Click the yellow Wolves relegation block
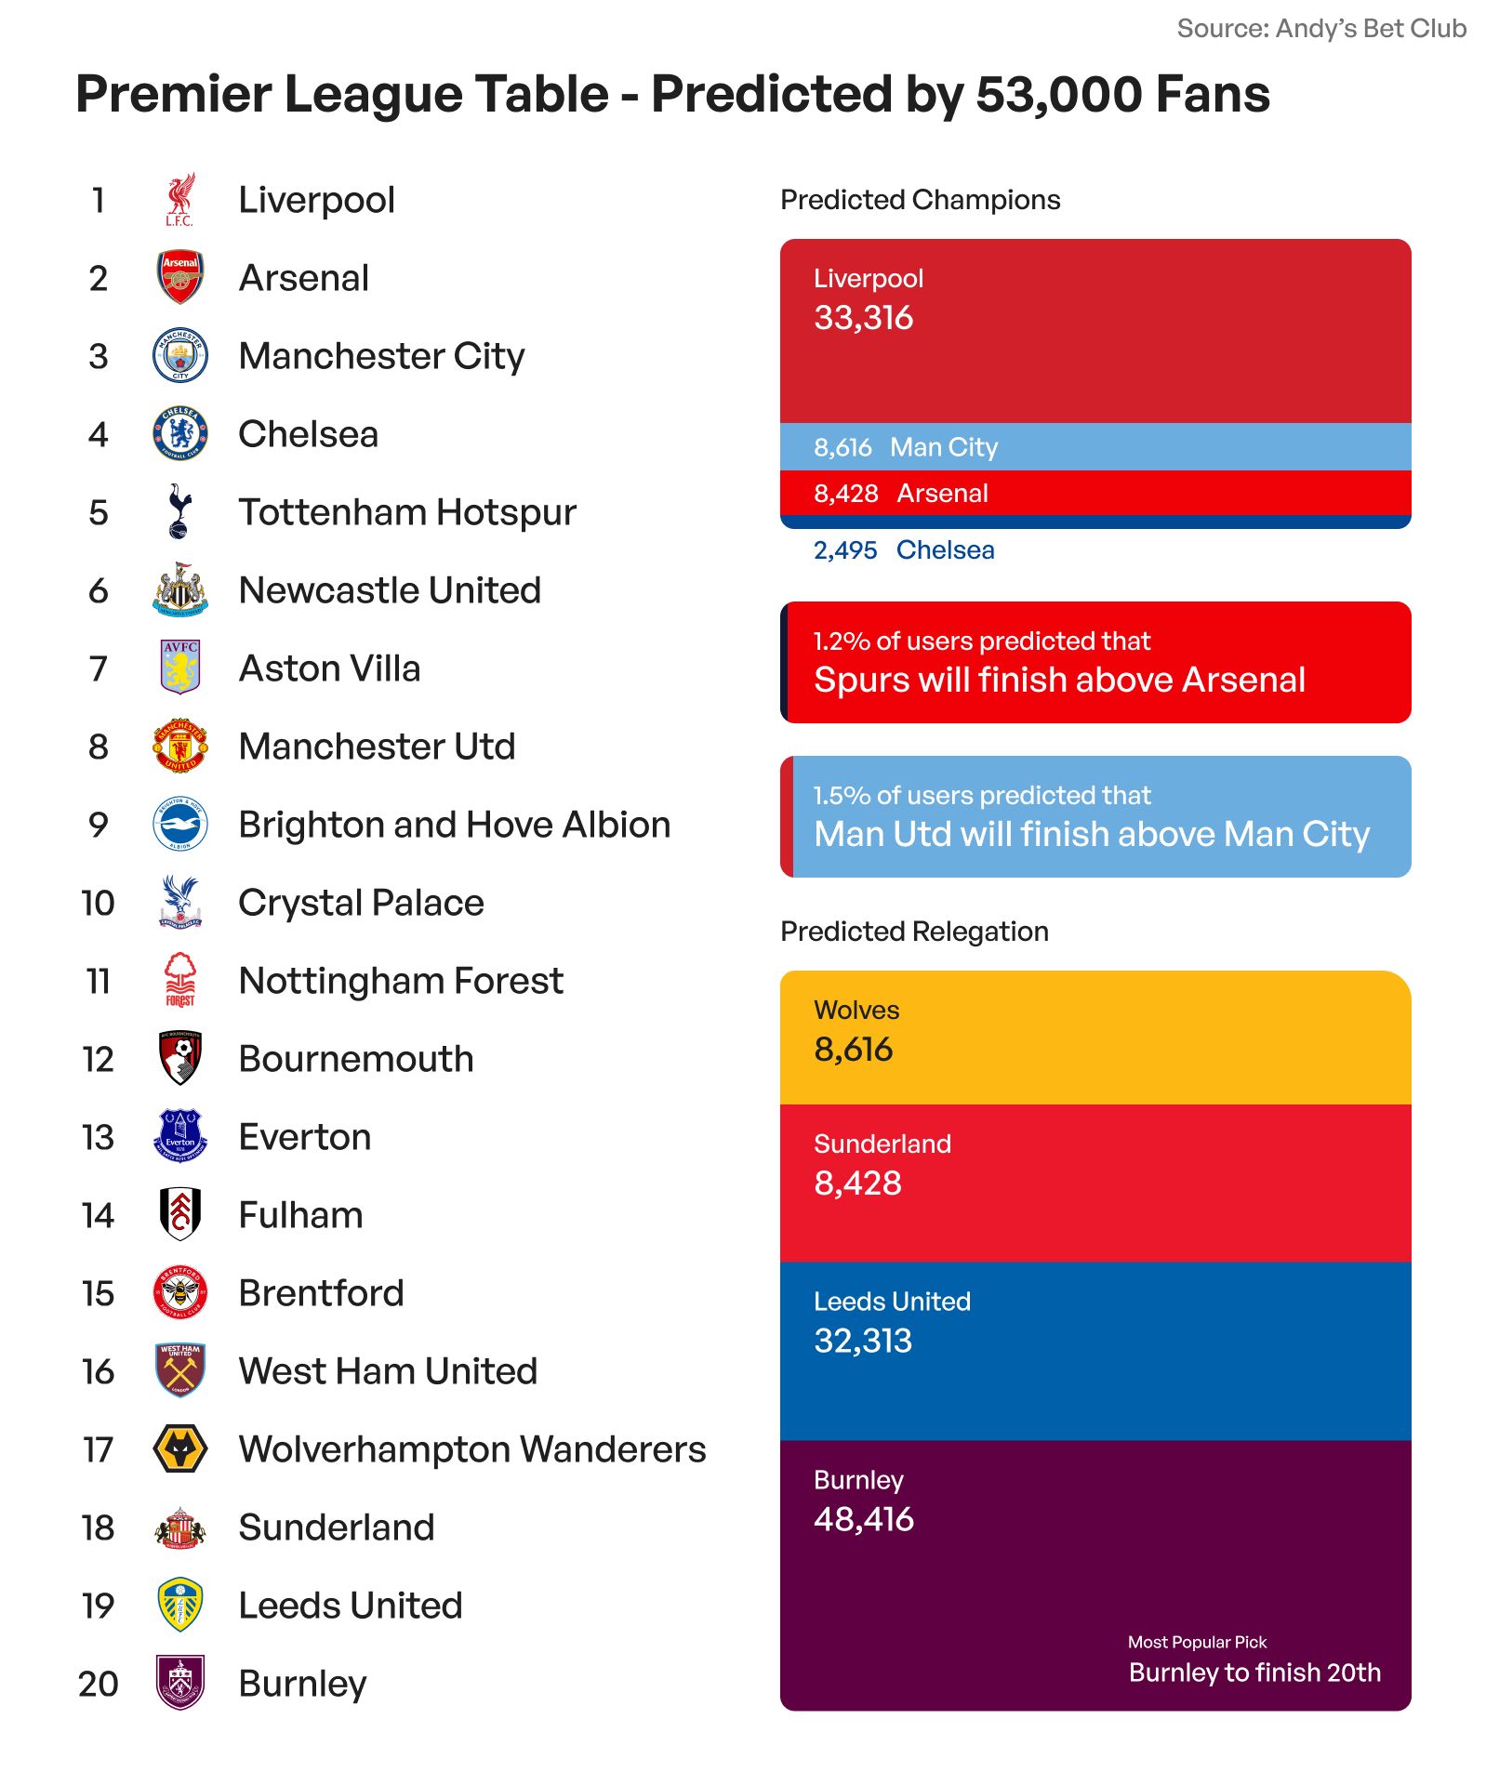The width and height of the screenshot is (1486, 1785). [1095, 1038]
